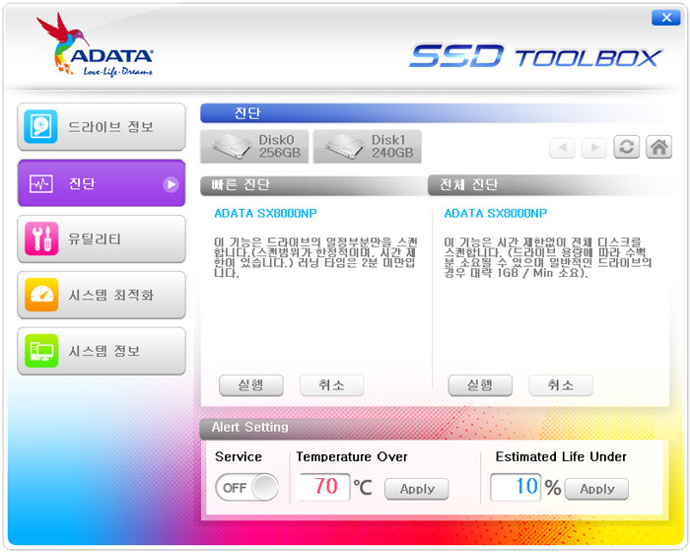Click the 빠른 진단 section header
690x552 pixels.
coord(313,185)
